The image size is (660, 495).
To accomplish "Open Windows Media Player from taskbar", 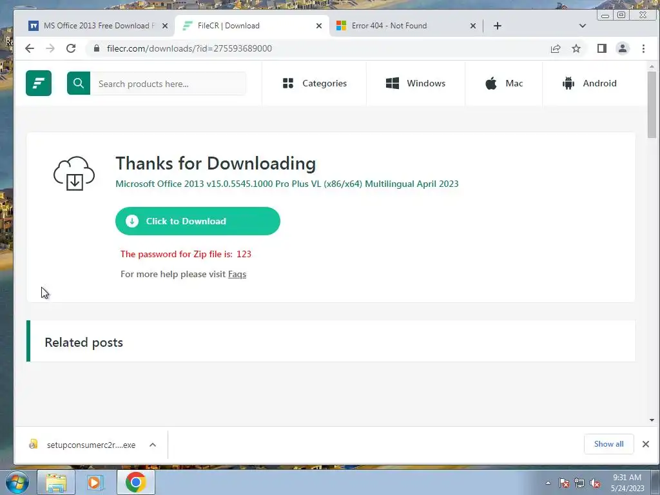I will [x=95, y=482].
